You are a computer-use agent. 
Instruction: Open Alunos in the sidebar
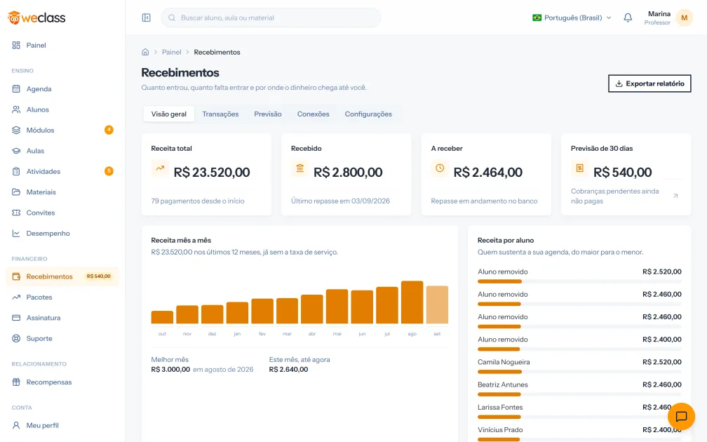(x=62, y=109)
